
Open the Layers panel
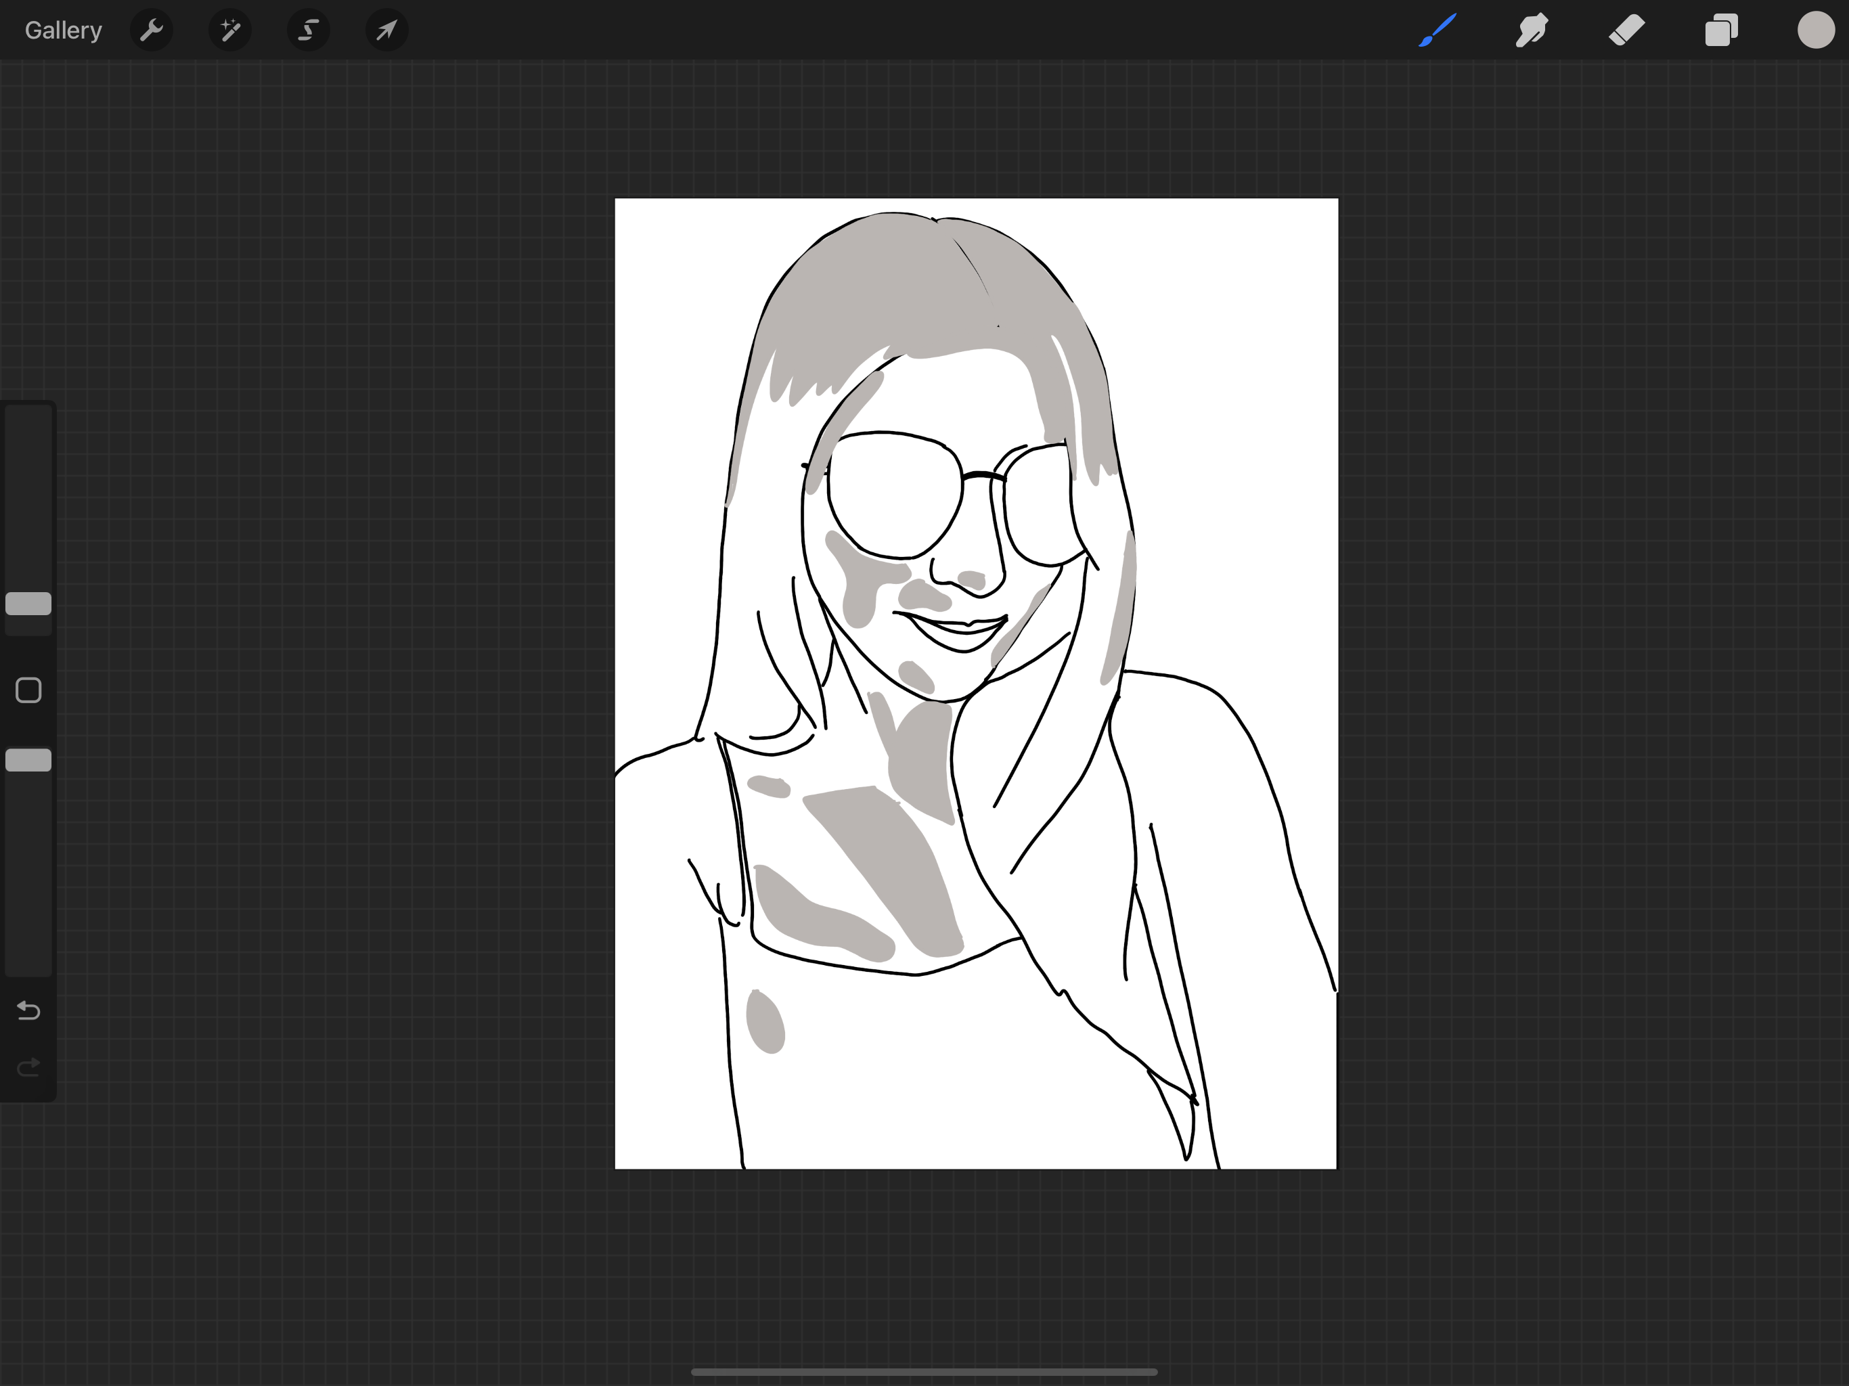pos(1721,31)
